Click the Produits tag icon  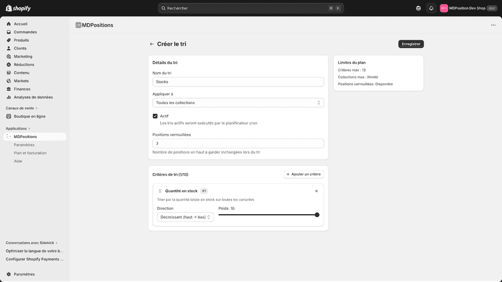point(8,41)
